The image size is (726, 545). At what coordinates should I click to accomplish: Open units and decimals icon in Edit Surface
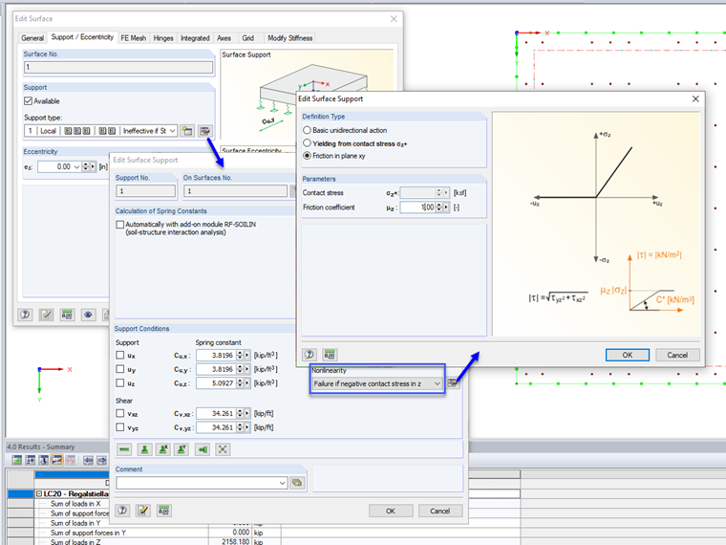[67, 315]
